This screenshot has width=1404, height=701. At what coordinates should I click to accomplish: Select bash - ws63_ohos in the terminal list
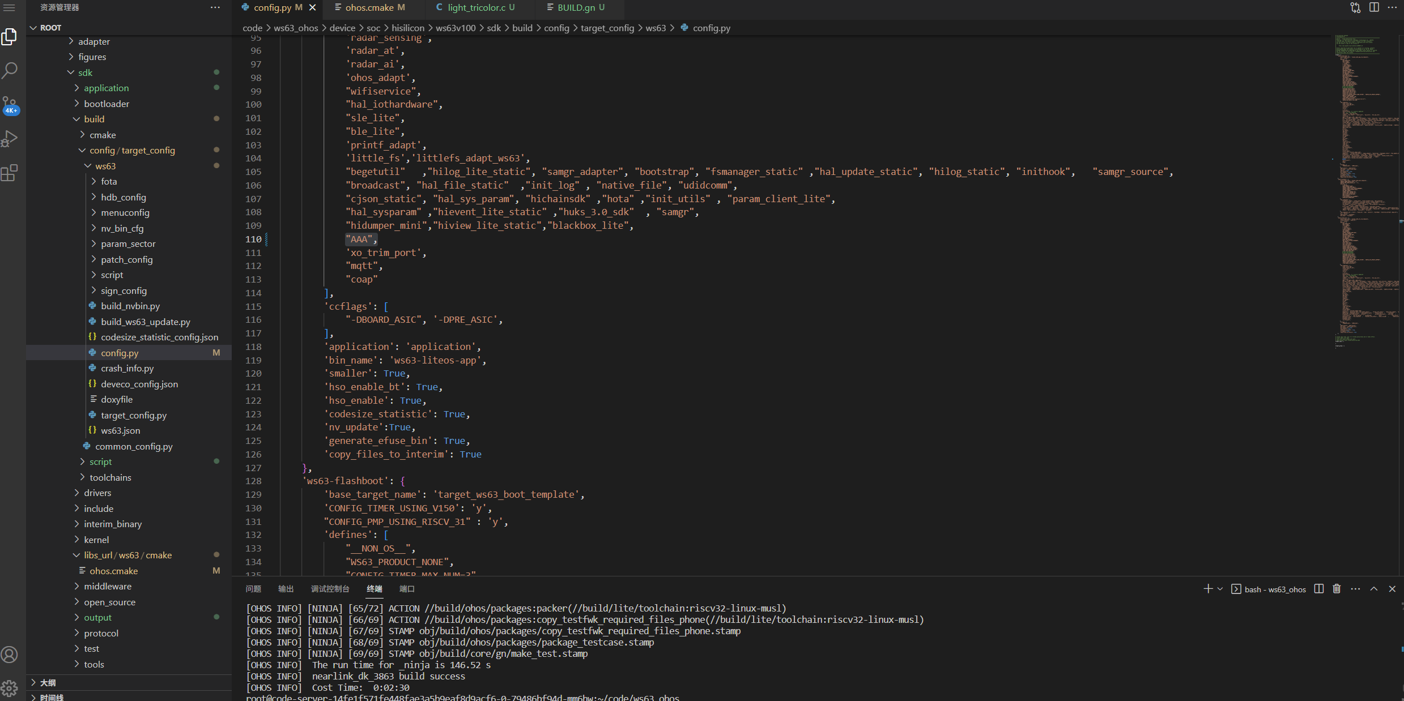point(1276,589)
